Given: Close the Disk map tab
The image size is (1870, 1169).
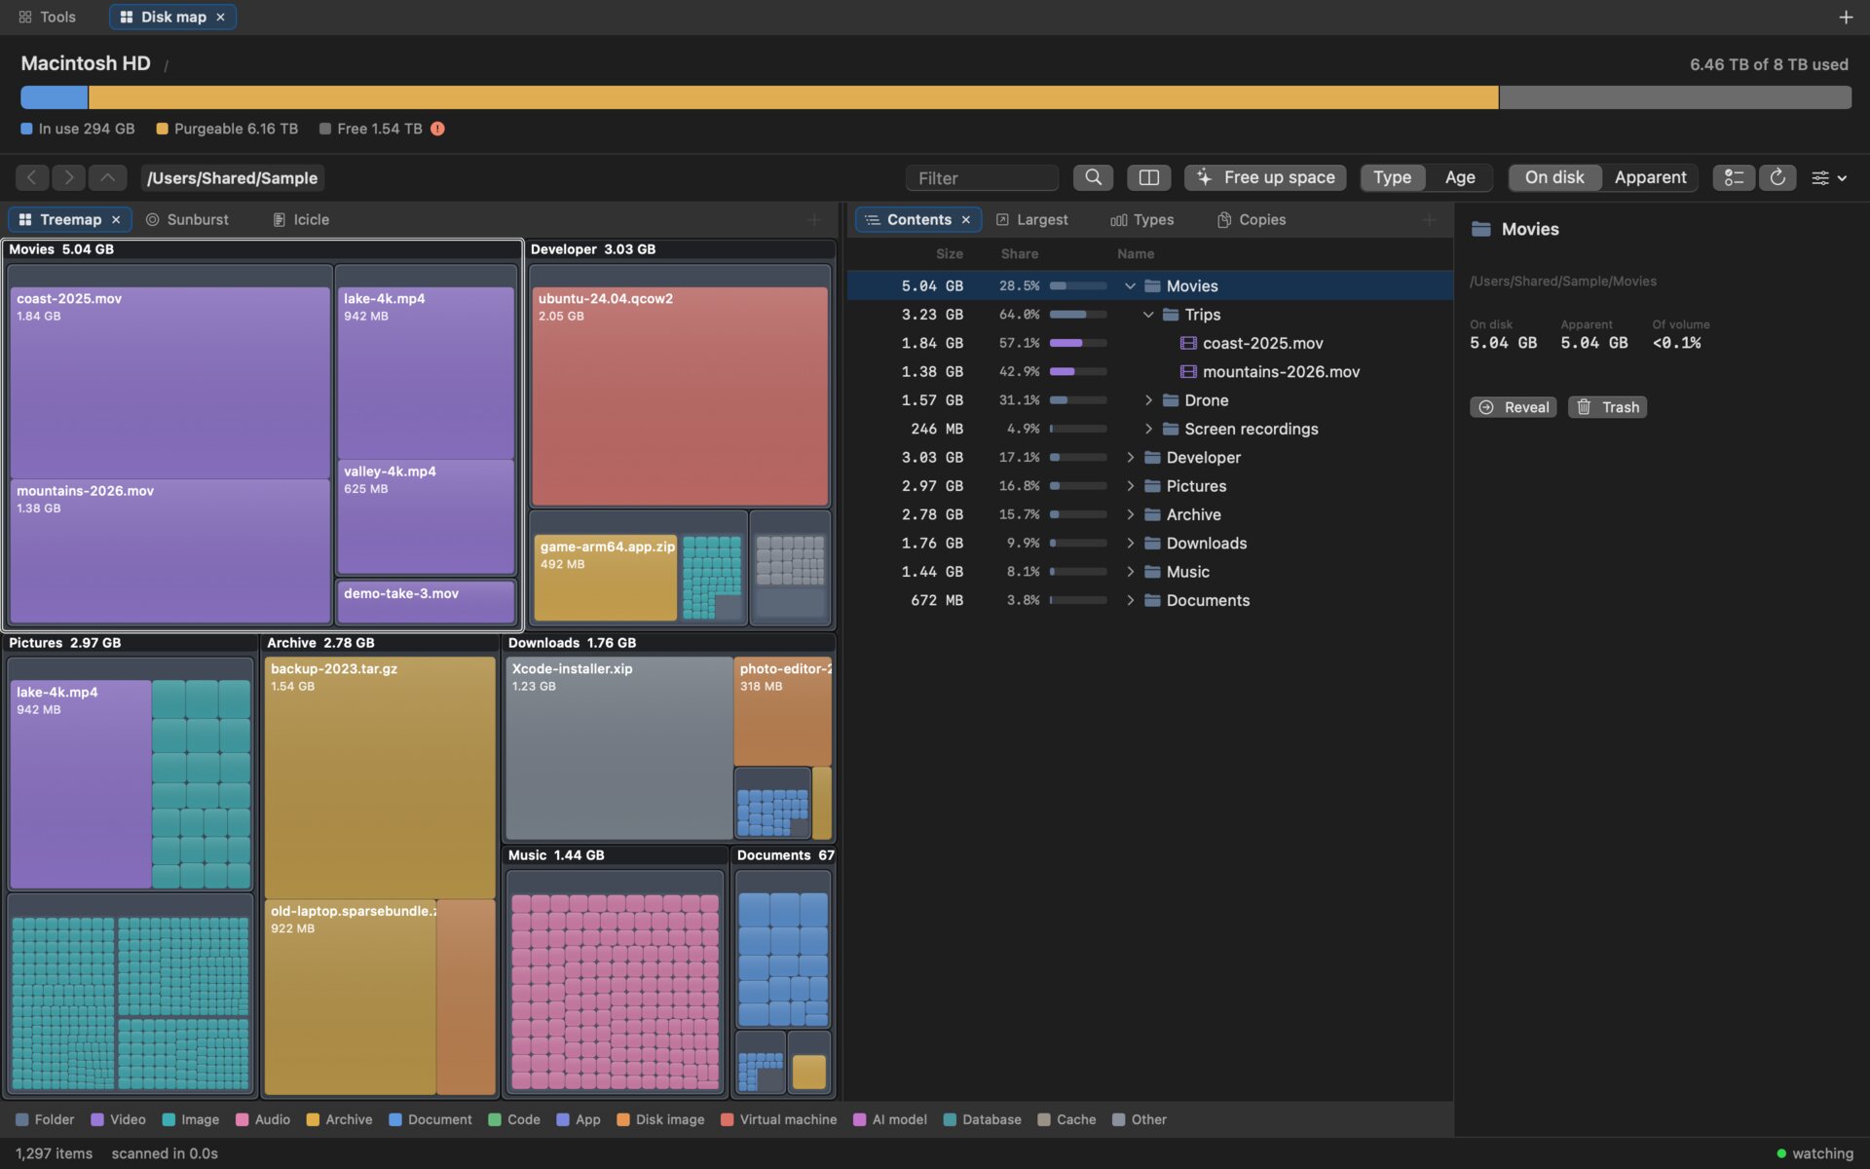Looking at the screenshot, I should coord(220,17).
